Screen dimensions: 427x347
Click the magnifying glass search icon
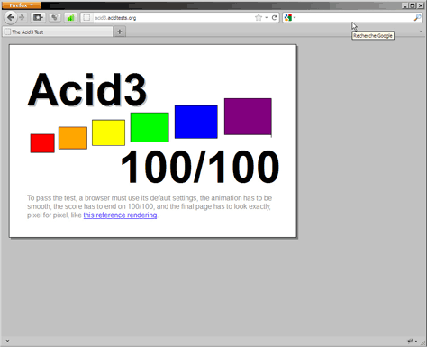[x=417, y=18]
